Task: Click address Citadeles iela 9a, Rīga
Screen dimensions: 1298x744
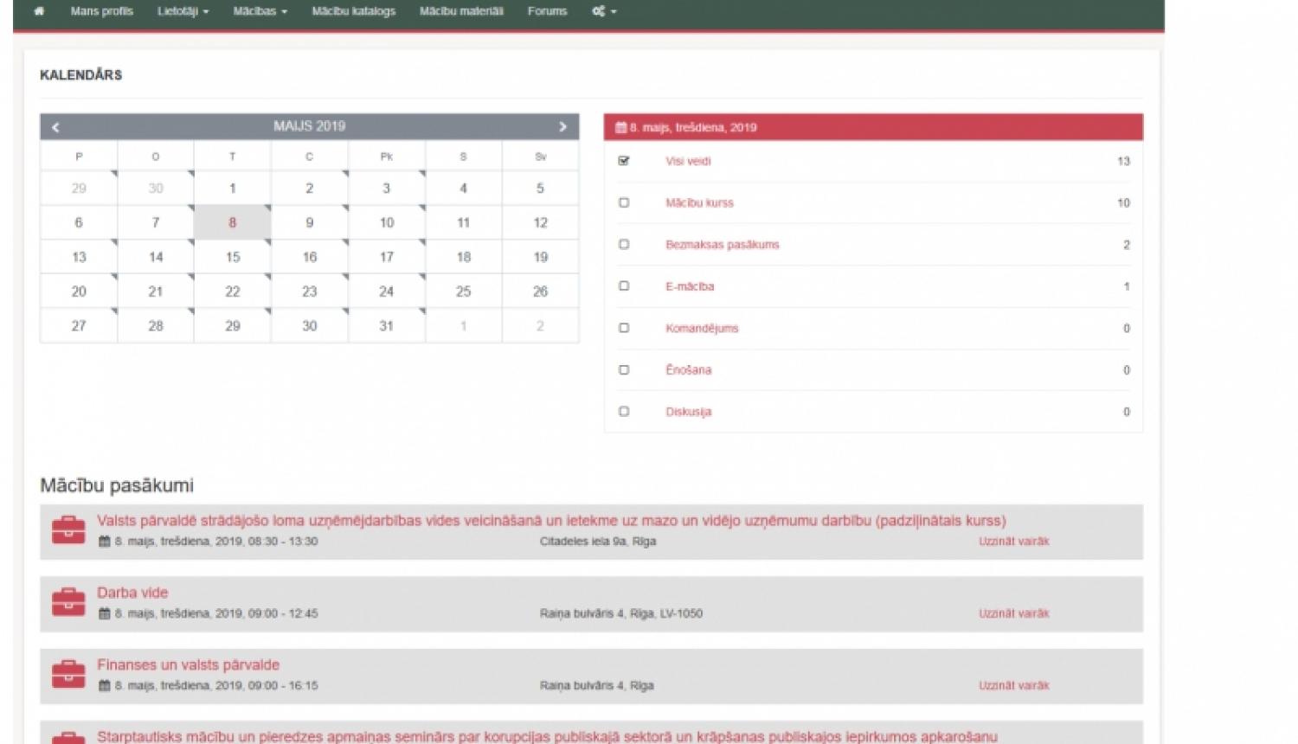Action: [598, 542]
